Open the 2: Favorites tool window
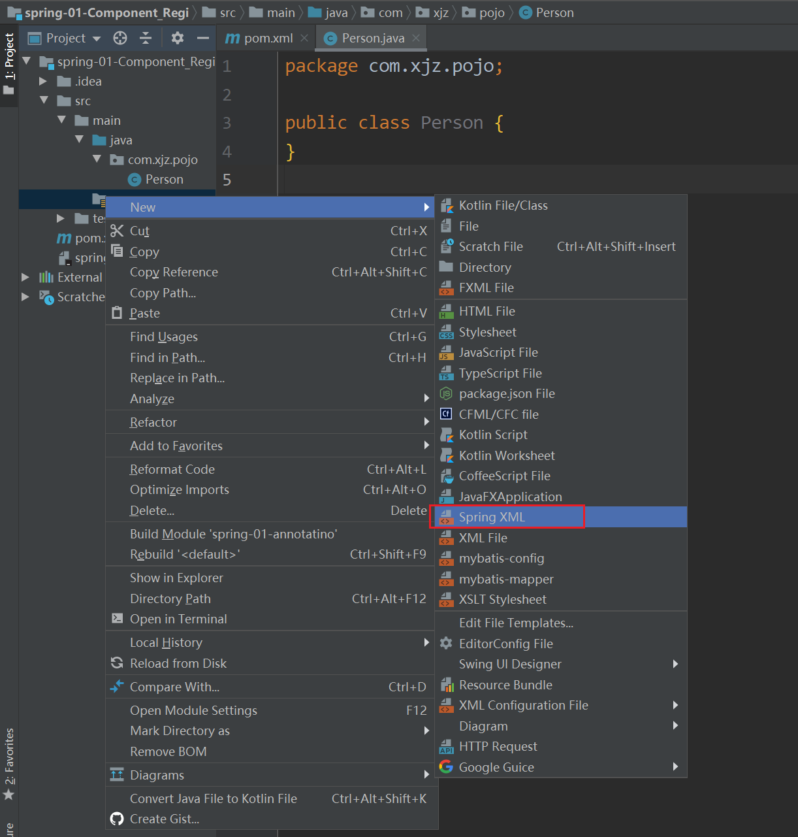 click(x=9, y=763)
